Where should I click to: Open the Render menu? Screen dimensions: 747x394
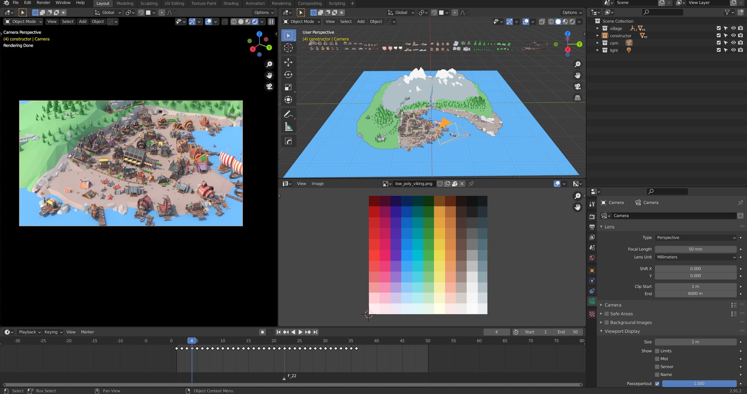point(43,3)
